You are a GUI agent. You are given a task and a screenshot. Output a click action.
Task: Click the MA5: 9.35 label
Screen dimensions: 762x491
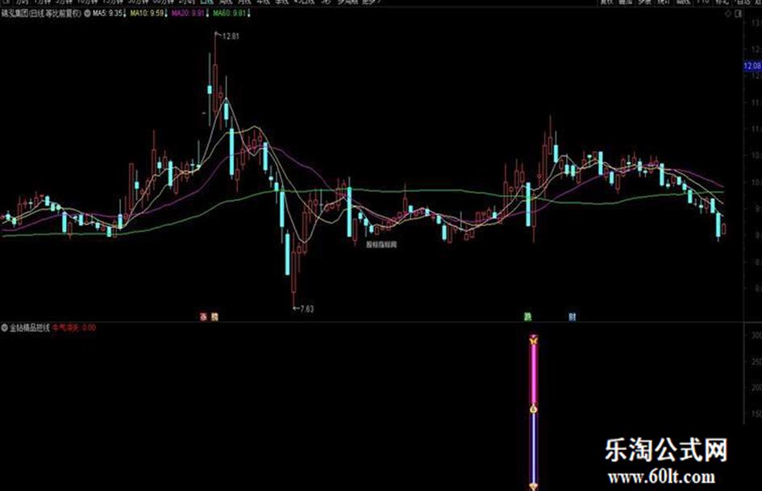point(107,14)
